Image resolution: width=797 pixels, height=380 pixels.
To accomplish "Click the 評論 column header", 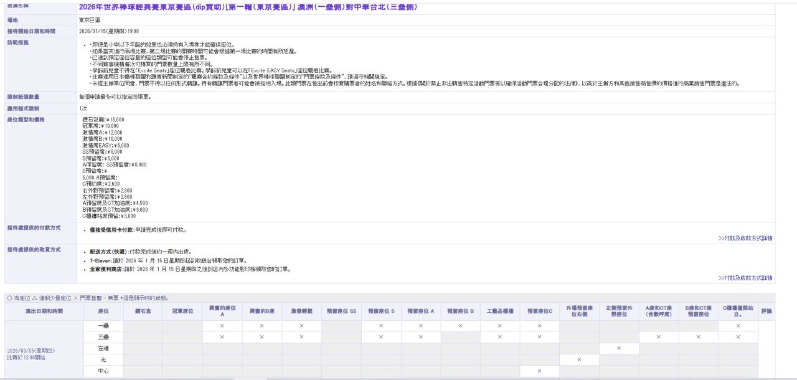I will coord(766,311).
